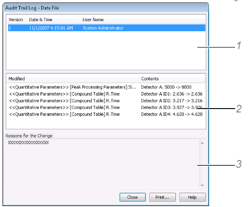The height and width of the screenshot is (207, 249).
Task: Click scroll down arrow in Reasons box
Action: (x=202, y=185)
